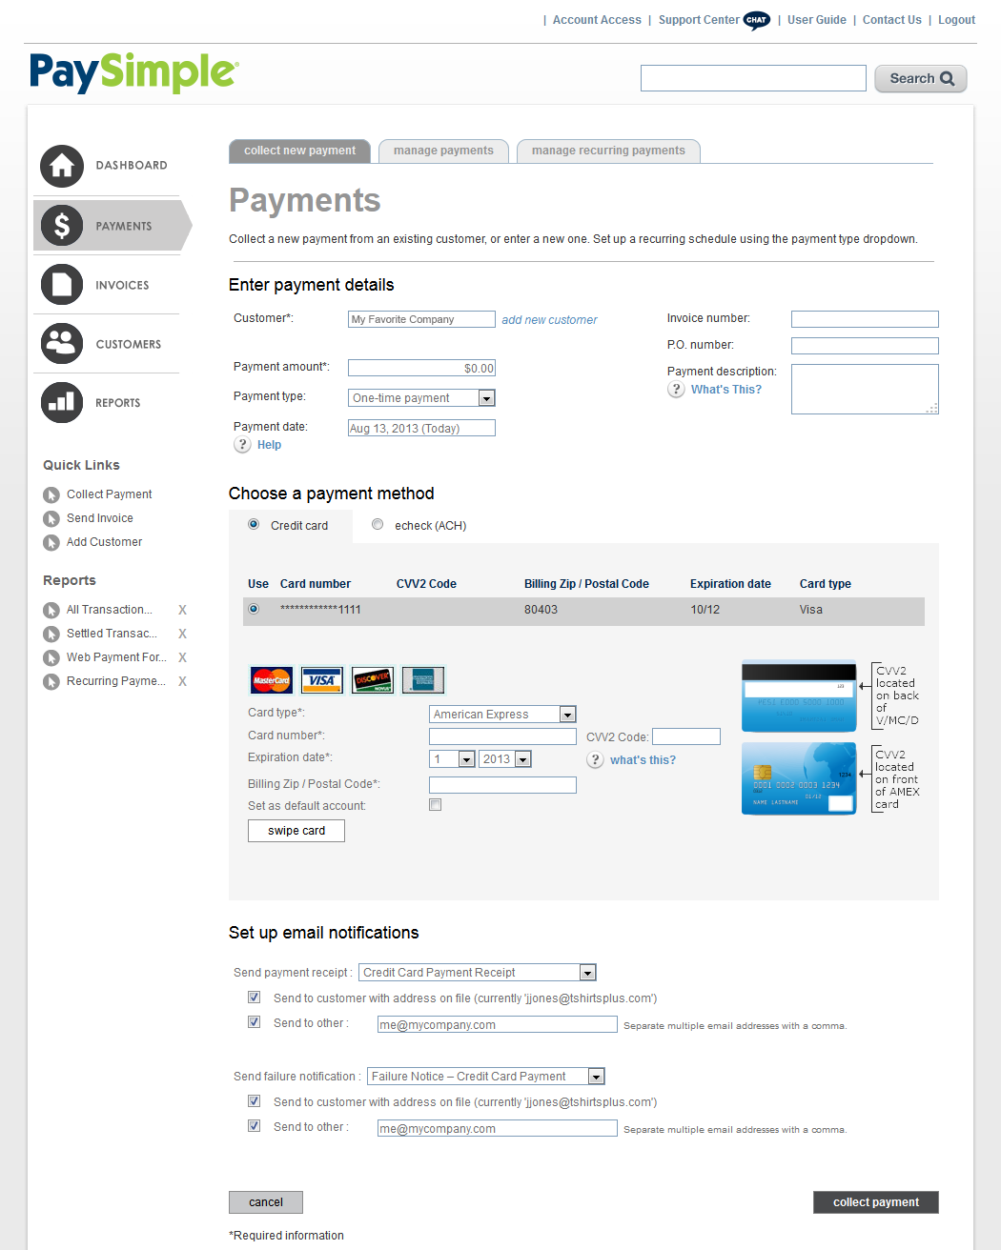Viewport: 1001px width, 1250px height.
Task: Click the add new customer link
Action: pyautogui.click(x=549, y=319)
